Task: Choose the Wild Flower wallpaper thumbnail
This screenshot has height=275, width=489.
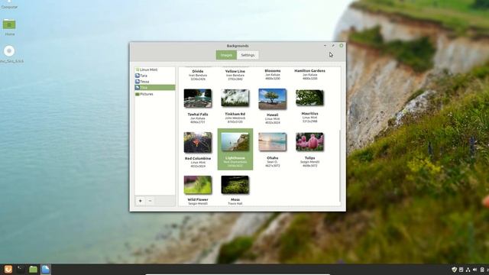Action: point(198,185)
